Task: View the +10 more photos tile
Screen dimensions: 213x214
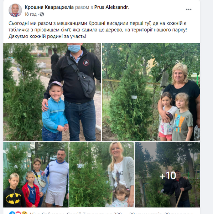Action: coord(167,174)
